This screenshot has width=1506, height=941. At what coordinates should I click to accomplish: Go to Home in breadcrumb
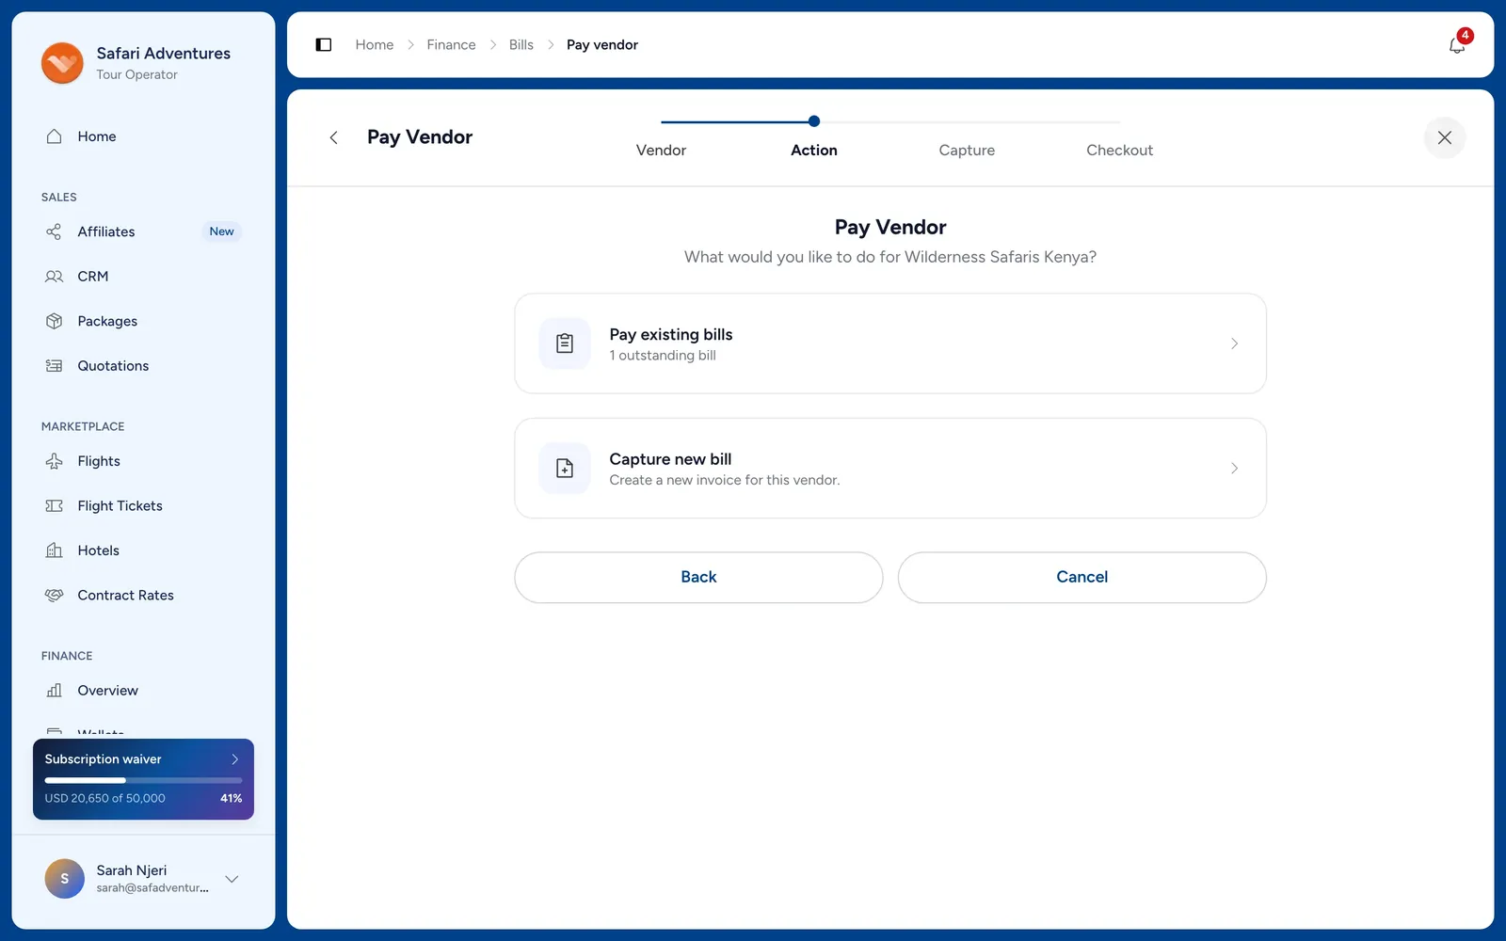coord(375,44)
